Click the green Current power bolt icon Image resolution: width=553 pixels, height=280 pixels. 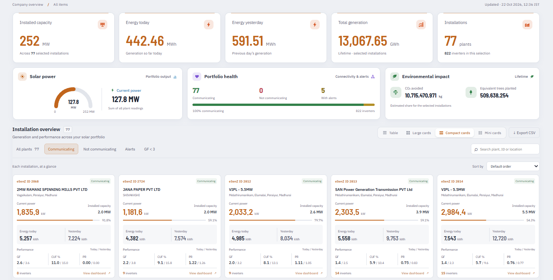pyautogui.click(x=113, y=90)
